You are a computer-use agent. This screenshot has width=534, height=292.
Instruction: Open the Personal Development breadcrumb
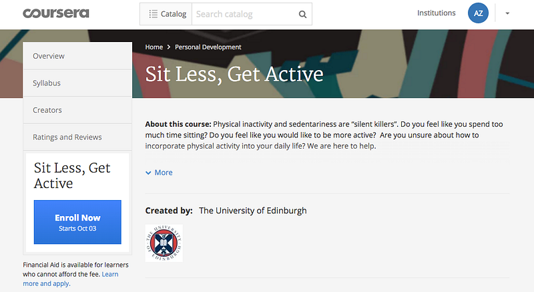point(208,47)
